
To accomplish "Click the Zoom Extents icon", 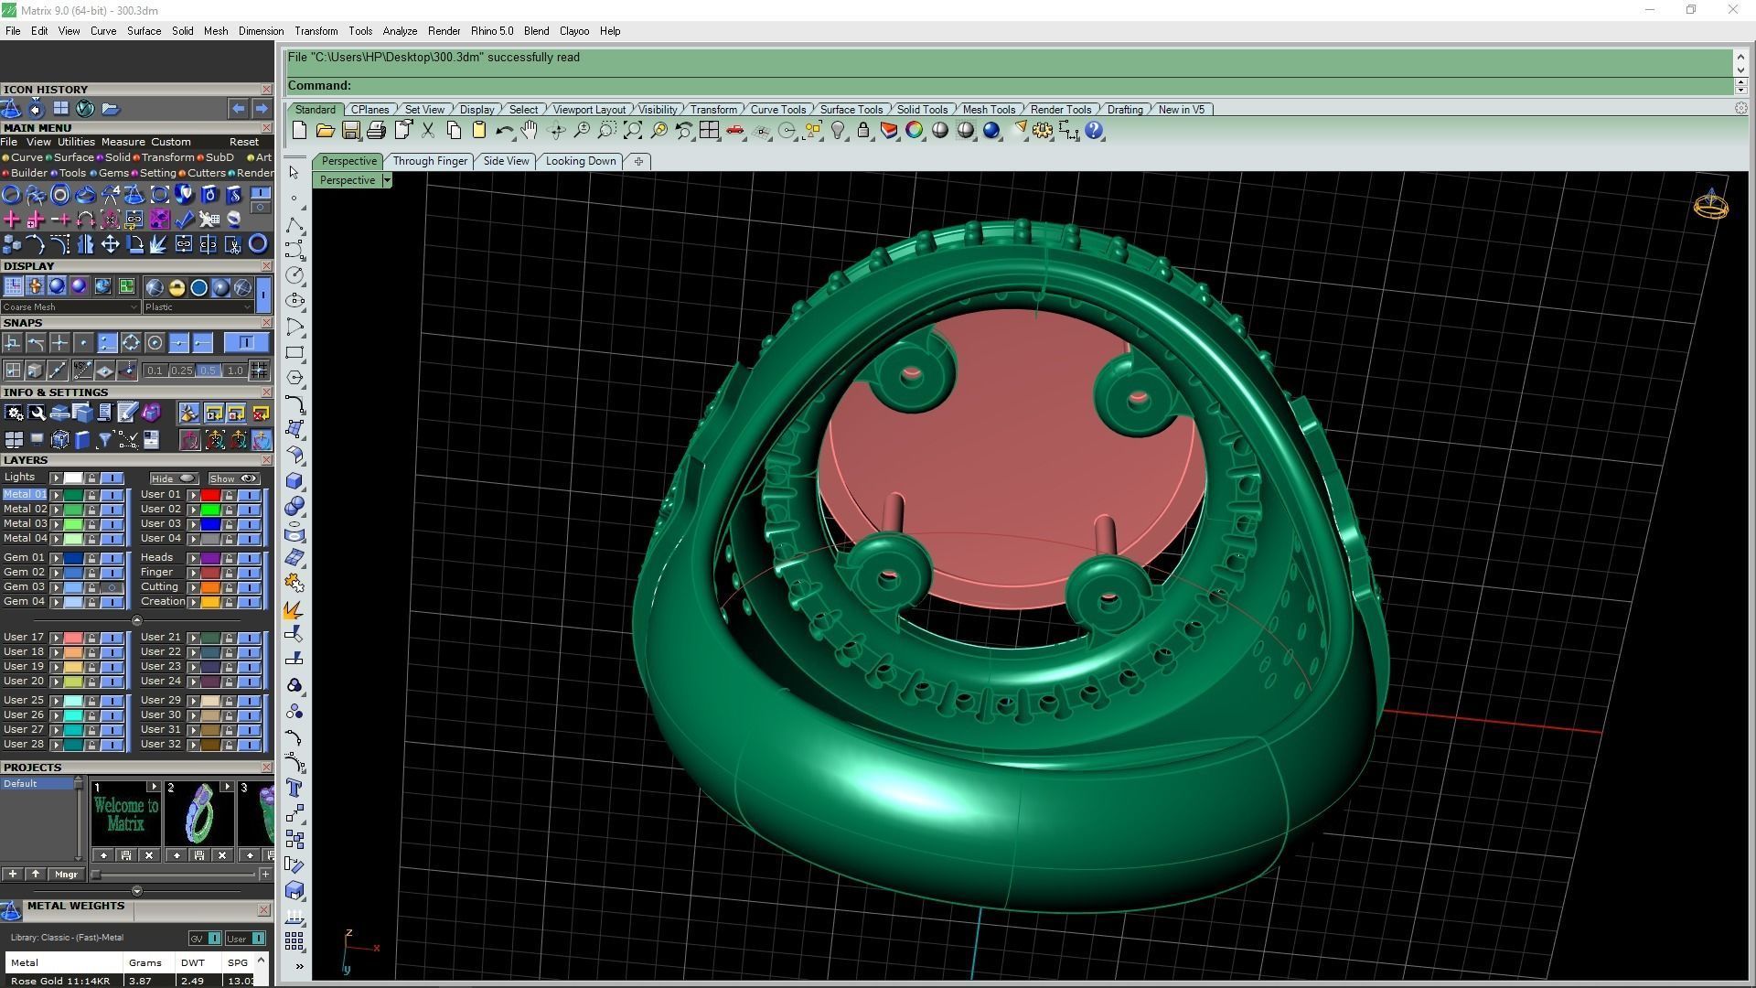I will (x=633, y=131).
